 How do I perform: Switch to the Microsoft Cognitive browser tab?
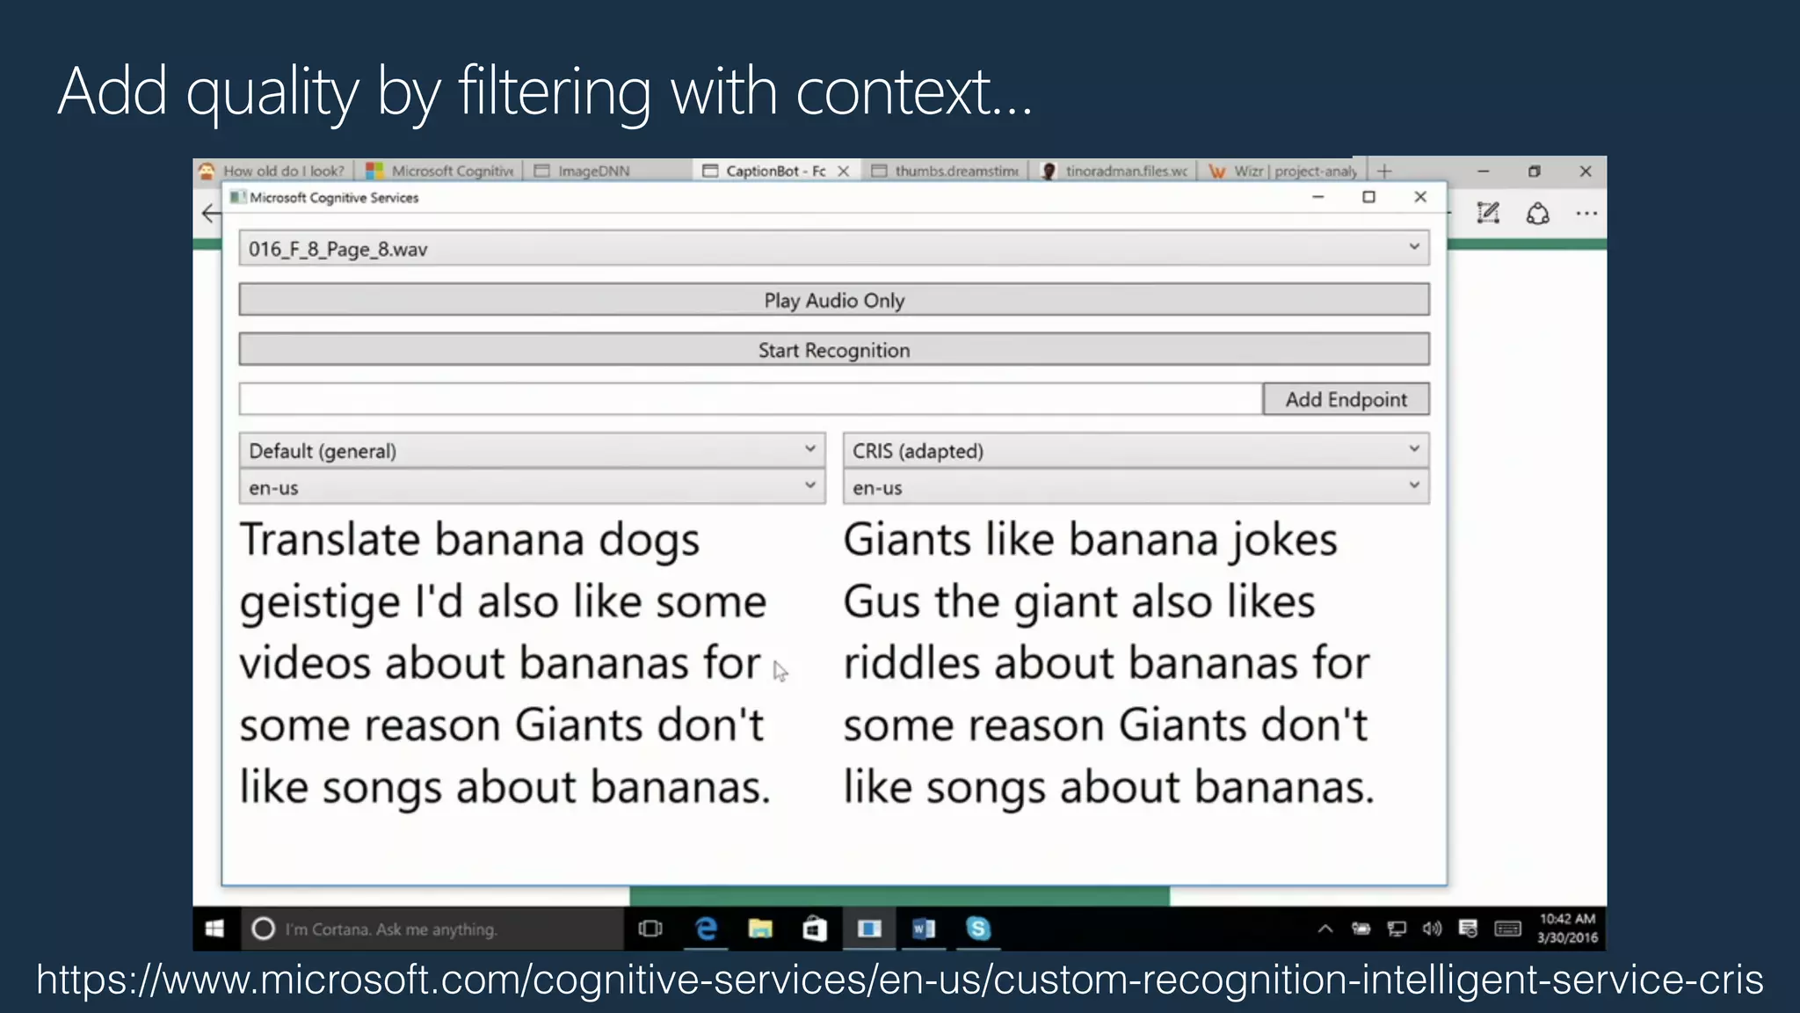(x=440, y=171)
